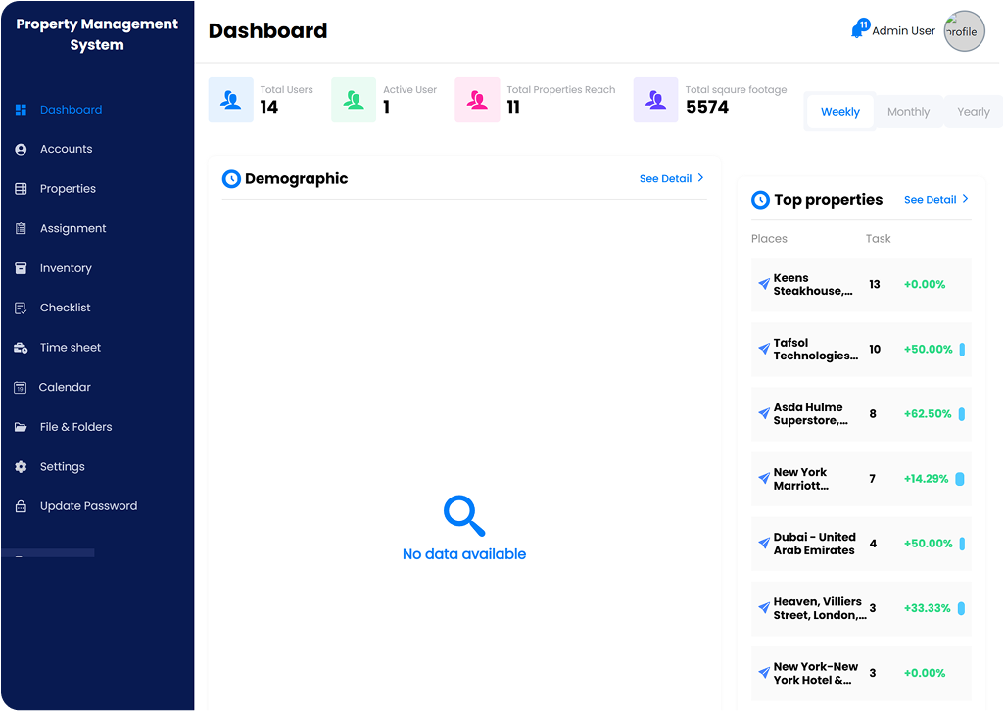
Task: Select the Checklist icon in sidebar
Action: (21, 309)
